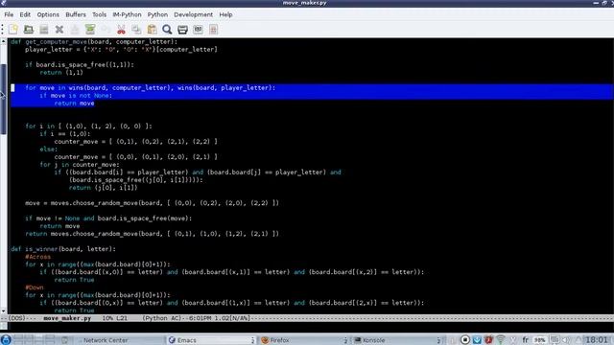This screenshot has height=345, width=614.
Task: Click the '#Across' comment line
Action: 38,257
